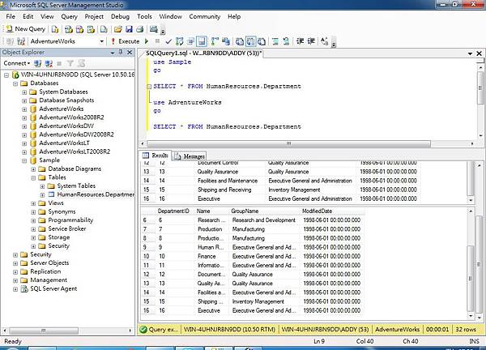Screen dimensions: 486x350
Task: Expand the AdventureWorksDW database node
Action: [25, 126]
